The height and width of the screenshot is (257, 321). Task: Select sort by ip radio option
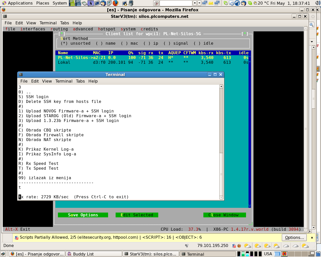click(x=151, y=43)
